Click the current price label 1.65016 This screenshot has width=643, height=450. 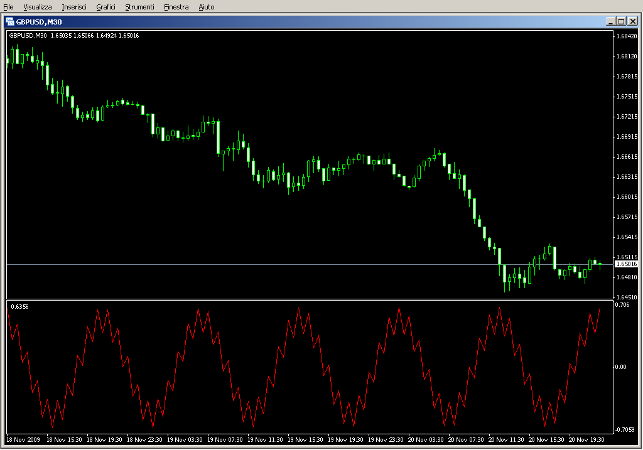(x=626, y=264)
